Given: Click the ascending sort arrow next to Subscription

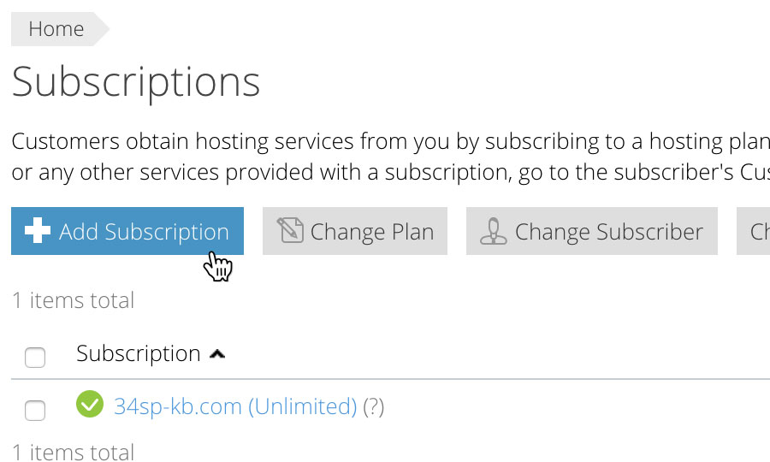Looking at the screenshot, I should [217, 354].
